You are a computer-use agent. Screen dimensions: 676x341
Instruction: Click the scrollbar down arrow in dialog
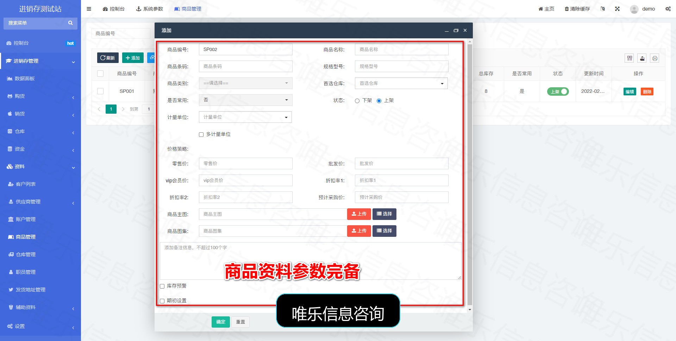470,310
